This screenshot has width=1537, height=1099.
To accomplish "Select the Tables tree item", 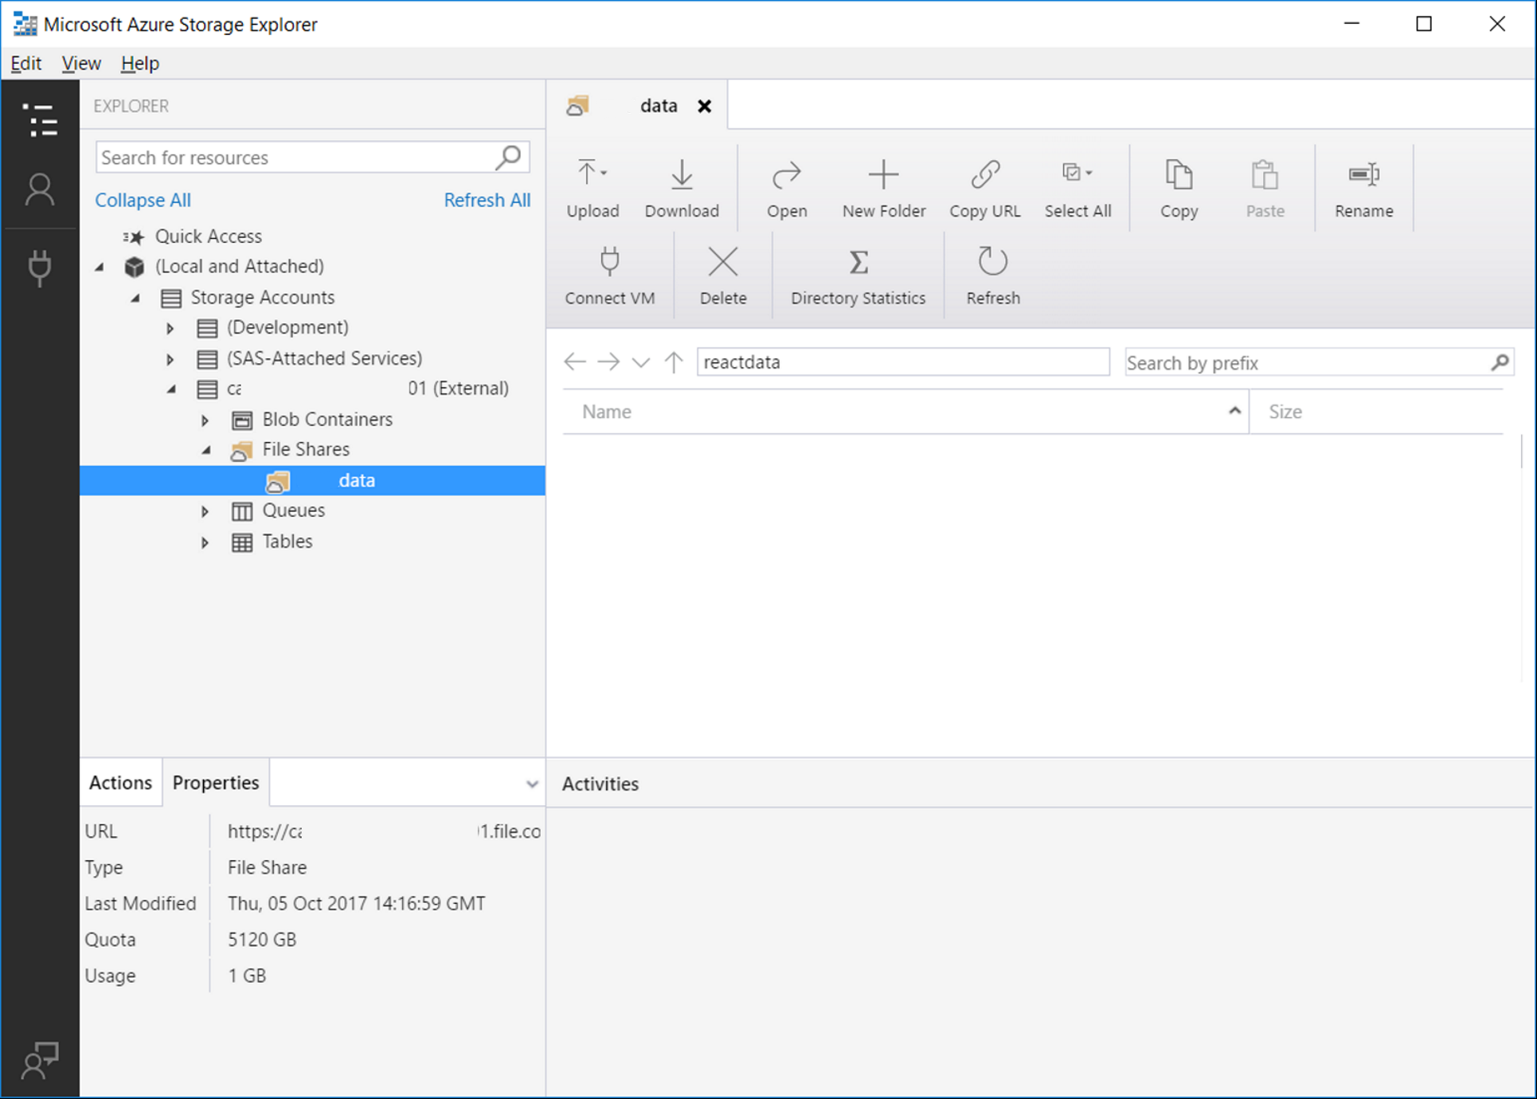I will [x=287, y=542].
